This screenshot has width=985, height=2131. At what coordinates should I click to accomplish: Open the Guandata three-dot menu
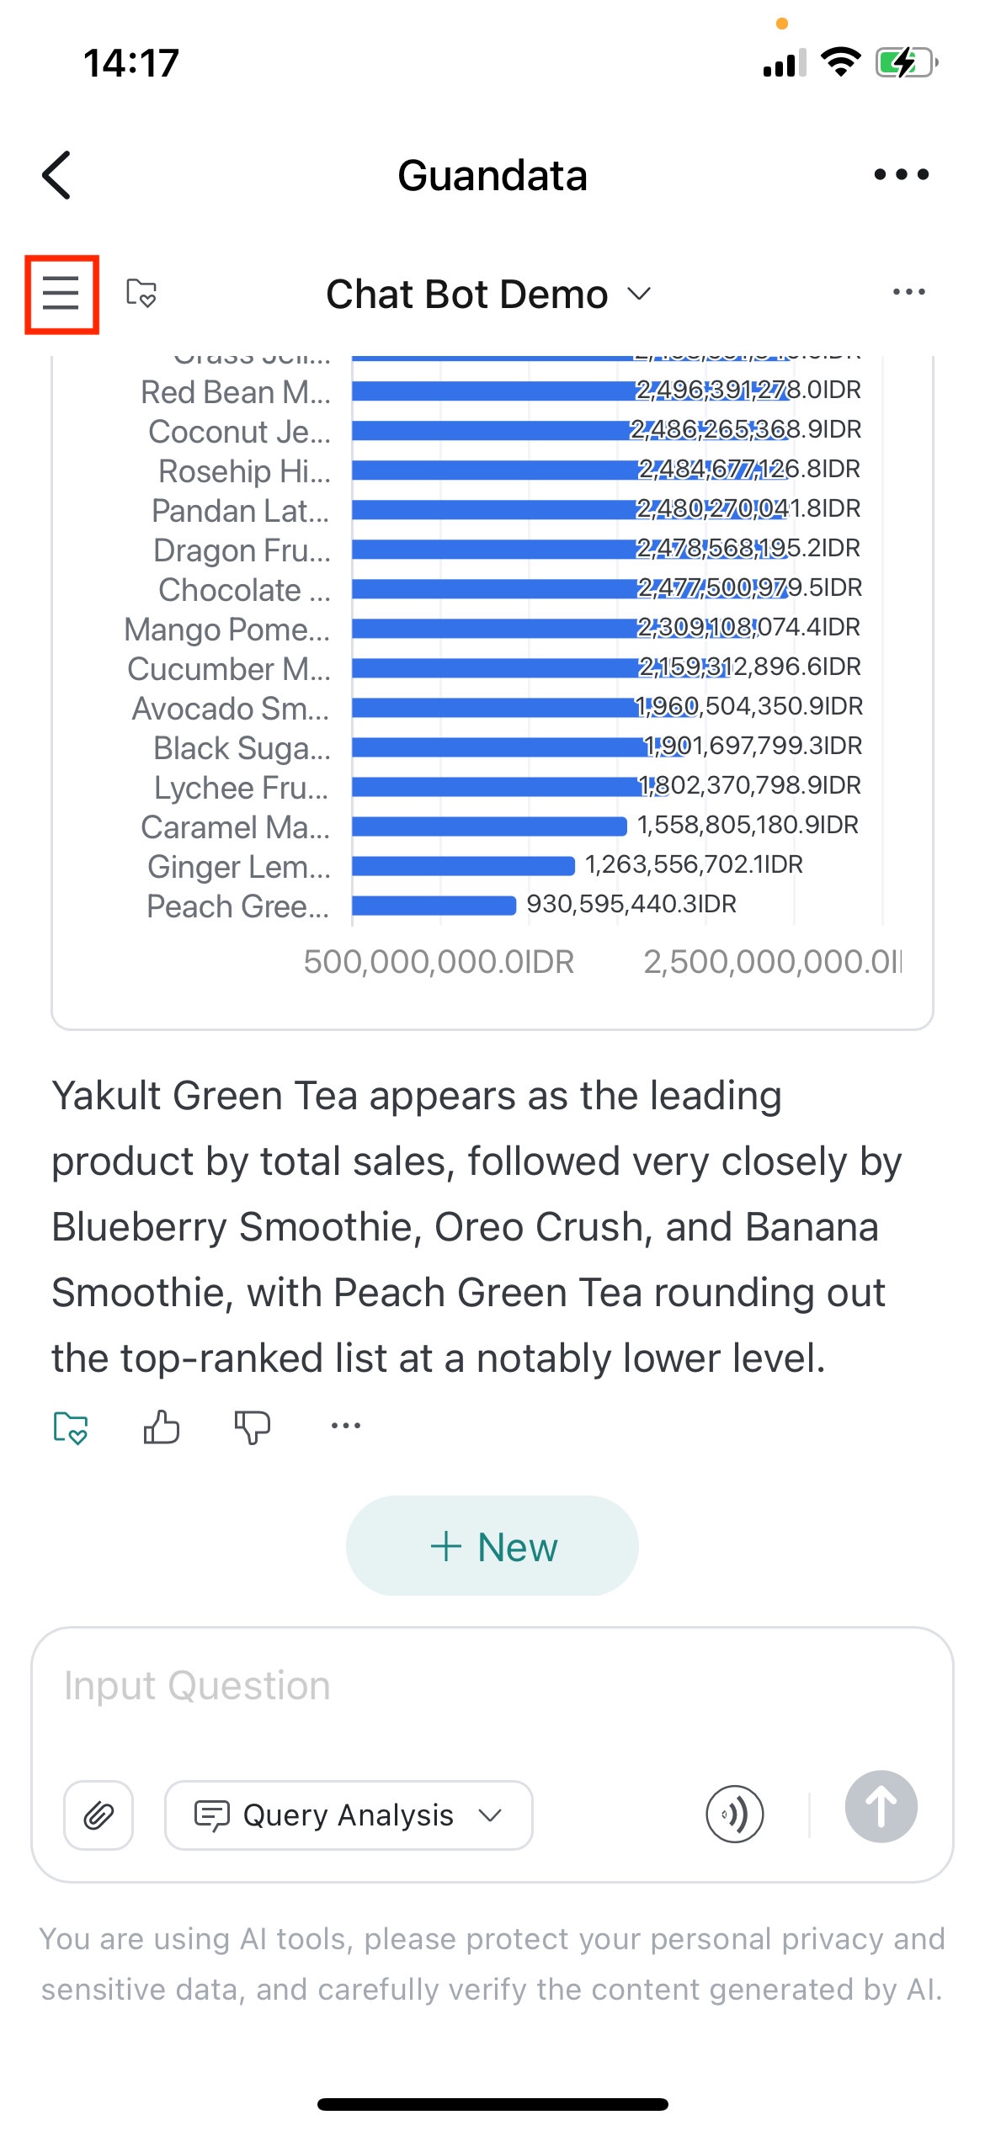[901, 174]
